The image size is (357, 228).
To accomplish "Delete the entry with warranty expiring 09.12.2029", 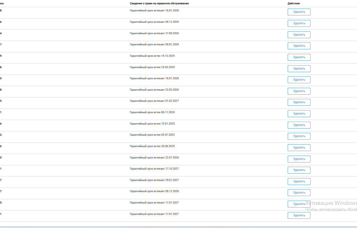I will point(299,23).
